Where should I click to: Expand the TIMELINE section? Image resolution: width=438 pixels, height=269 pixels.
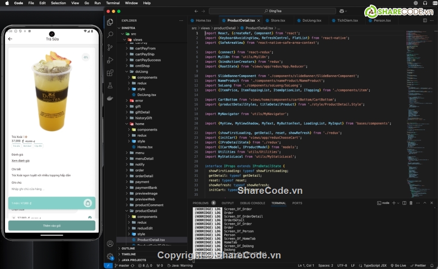(x=152, y=254)
